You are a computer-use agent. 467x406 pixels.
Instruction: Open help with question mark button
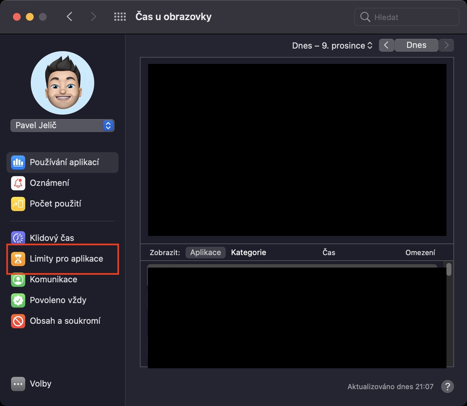447,386
